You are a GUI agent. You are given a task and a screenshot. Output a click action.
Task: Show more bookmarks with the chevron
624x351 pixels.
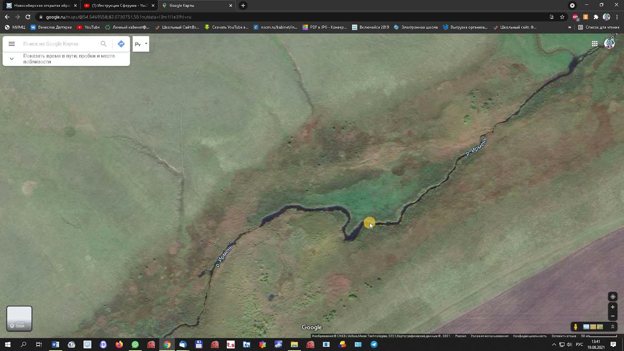click(569, 27)
